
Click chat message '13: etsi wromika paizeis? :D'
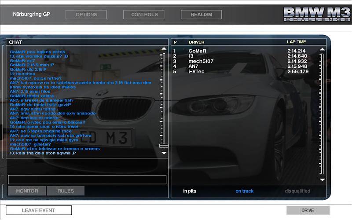[39, 56]
